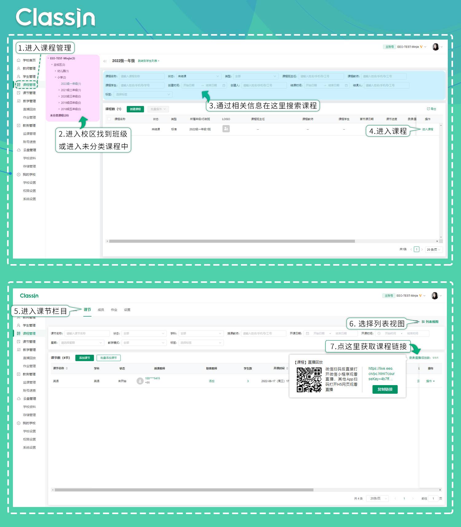461x527 pixels.
Task: Switch to the 作业 tab
Action: tap(114, 310)
